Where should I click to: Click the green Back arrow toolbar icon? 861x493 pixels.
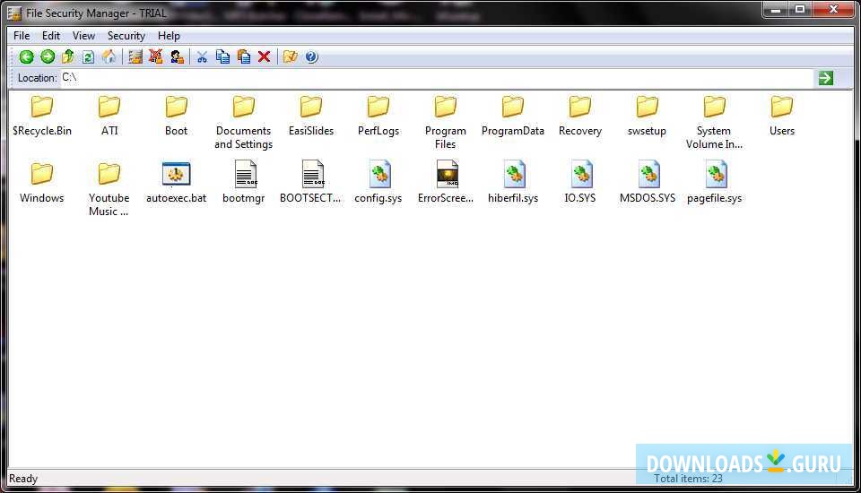point(26,56)
